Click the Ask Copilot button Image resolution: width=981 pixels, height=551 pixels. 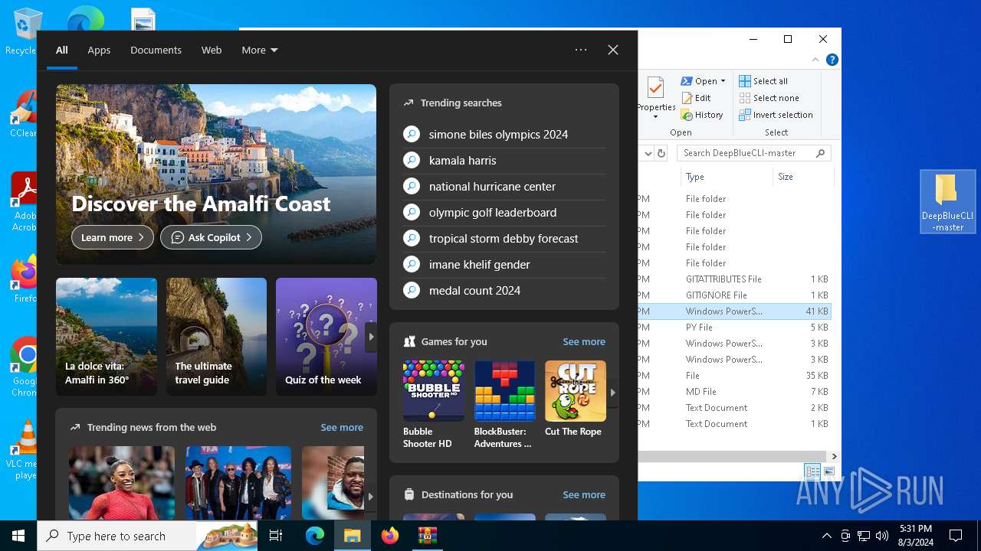pos(211,237)
